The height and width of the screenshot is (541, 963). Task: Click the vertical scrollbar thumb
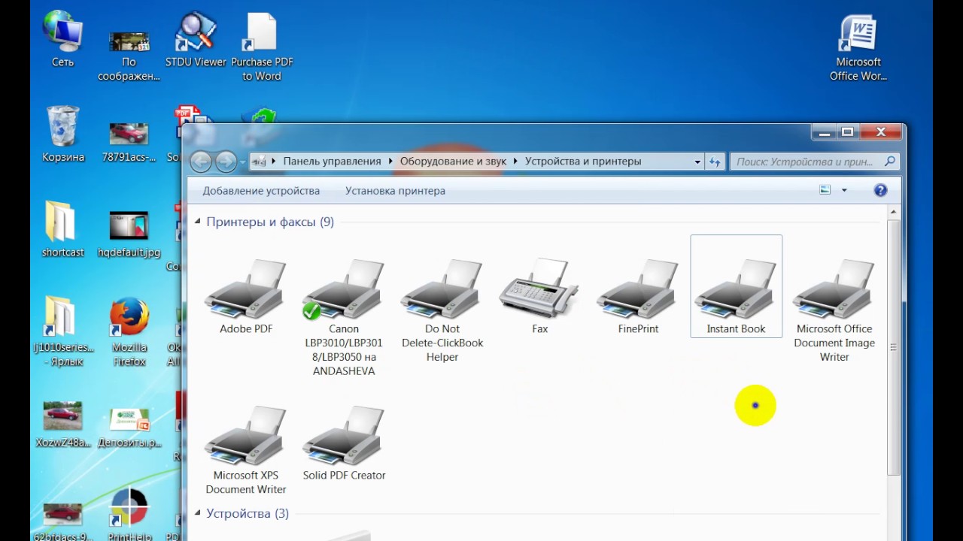click(893, 347)
